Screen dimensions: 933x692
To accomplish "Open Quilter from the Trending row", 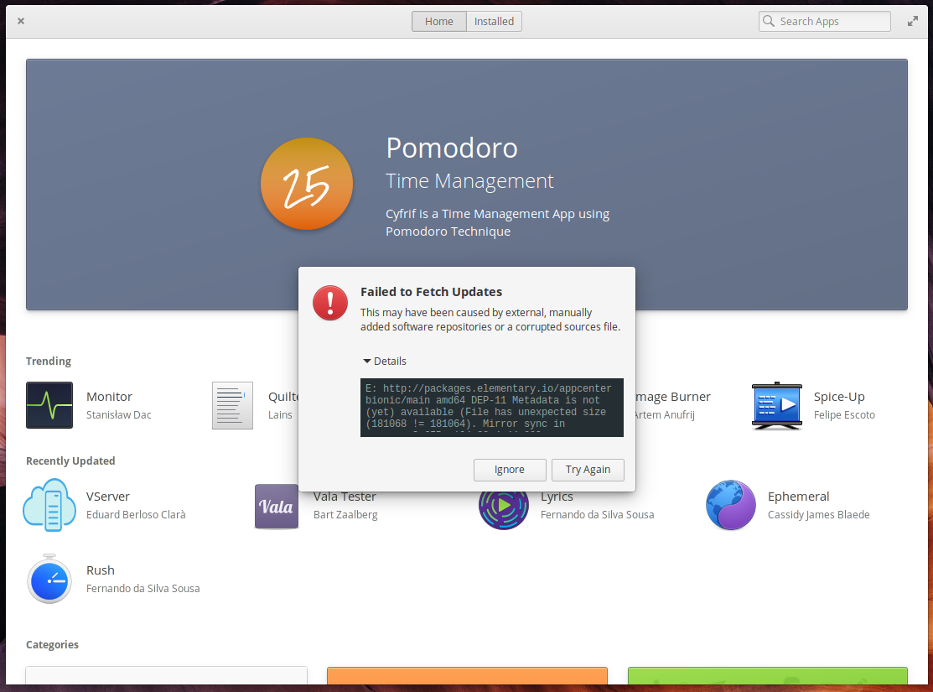I will click(232, 405).
